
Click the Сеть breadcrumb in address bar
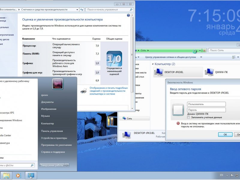pyautogui.click(x=143, y=50)
